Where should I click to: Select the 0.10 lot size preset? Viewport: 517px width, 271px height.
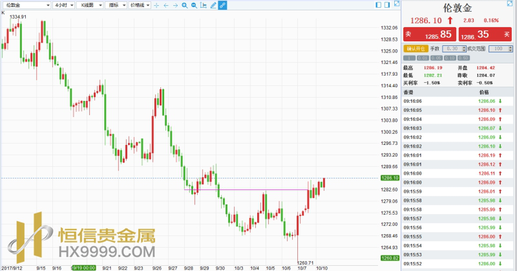[x=450, y=58]
